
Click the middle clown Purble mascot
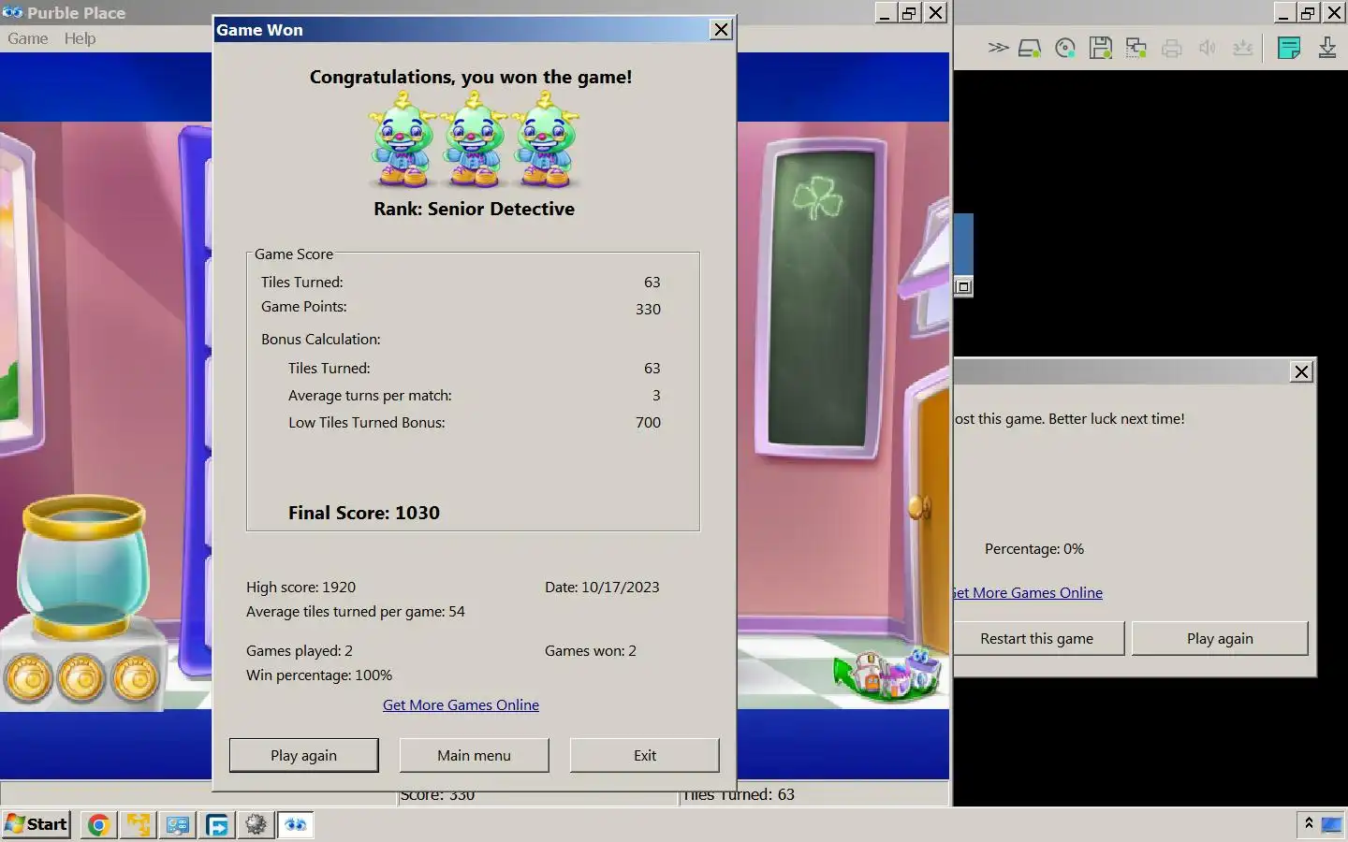tap(474, 140)
